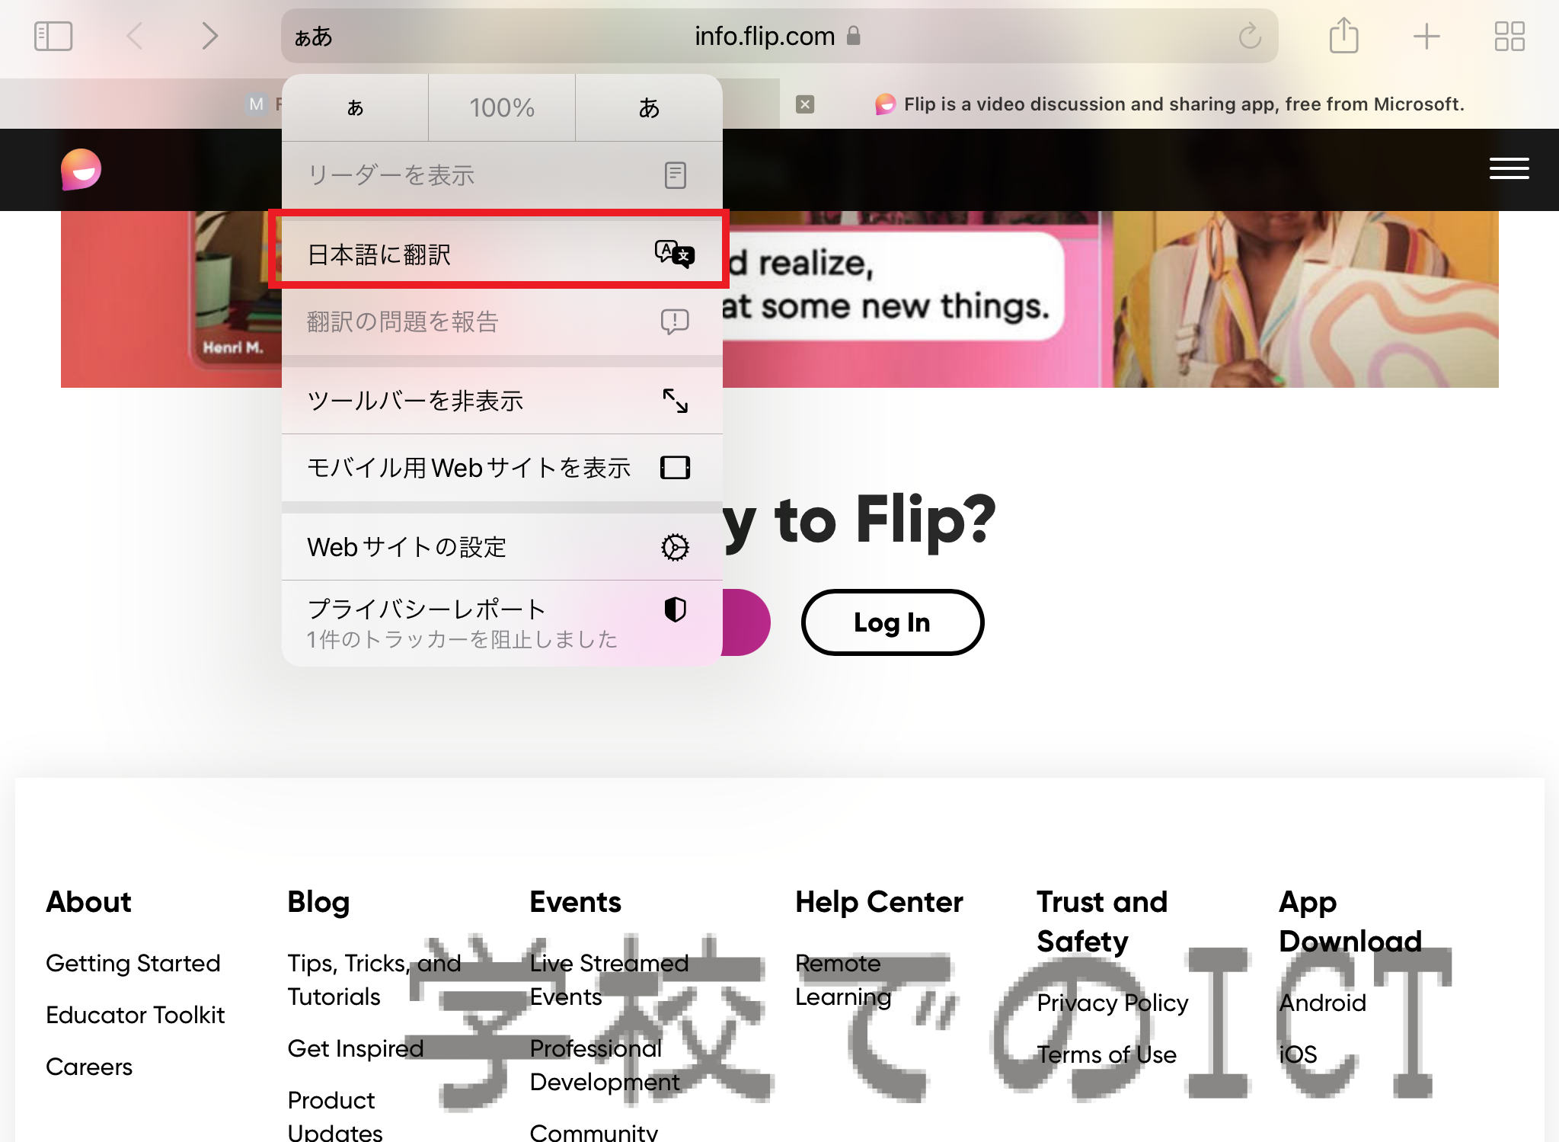Open iOS download link
The width and height of the screenshot is (1559, 1142).
pos(1298,1054)
